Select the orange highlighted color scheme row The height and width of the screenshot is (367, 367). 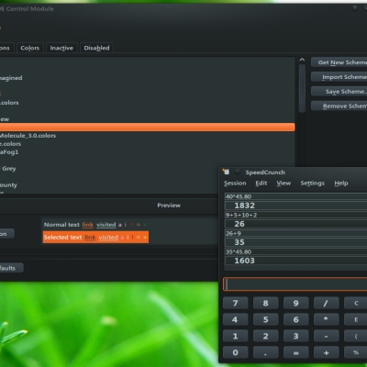pyautogui.click(x=148, y=128)
